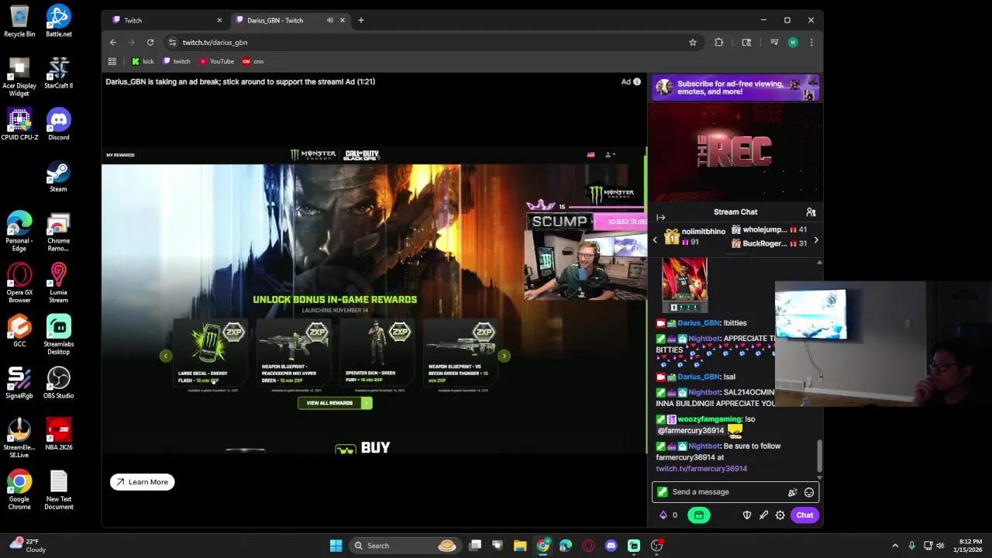
Task: Open the volume control in system tray
Action: (940, 546)
